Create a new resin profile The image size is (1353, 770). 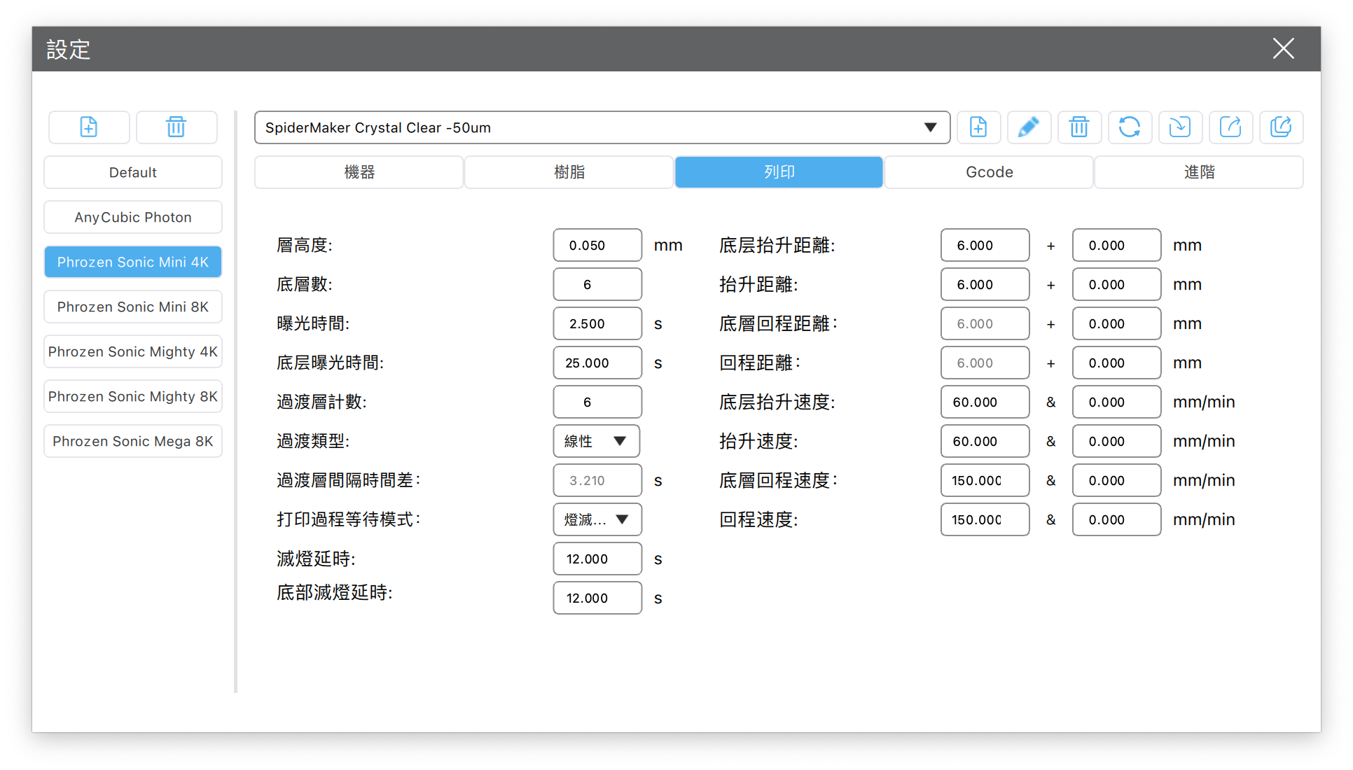(978, 127)
